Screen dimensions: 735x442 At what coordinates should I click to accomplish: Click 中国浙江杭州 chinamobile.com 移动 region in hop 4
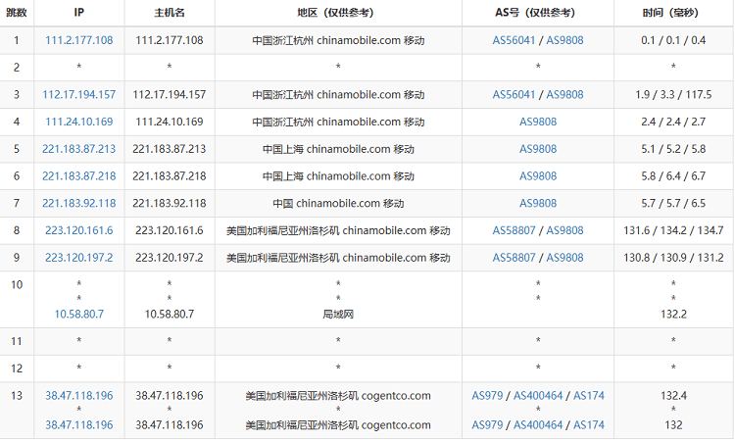coord(338,123)
